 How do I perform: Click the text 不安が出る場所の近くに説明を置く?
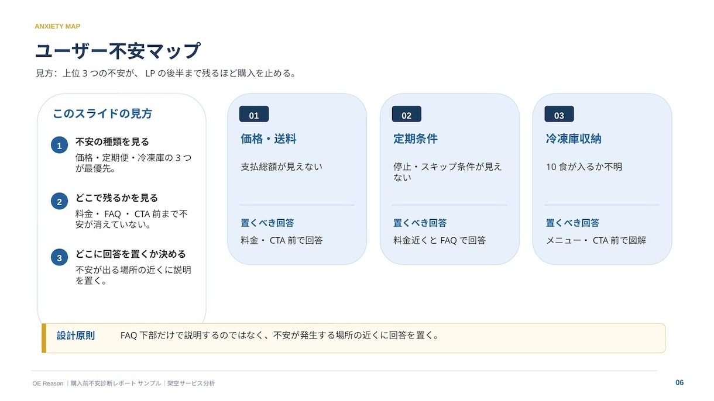point(133,275)
